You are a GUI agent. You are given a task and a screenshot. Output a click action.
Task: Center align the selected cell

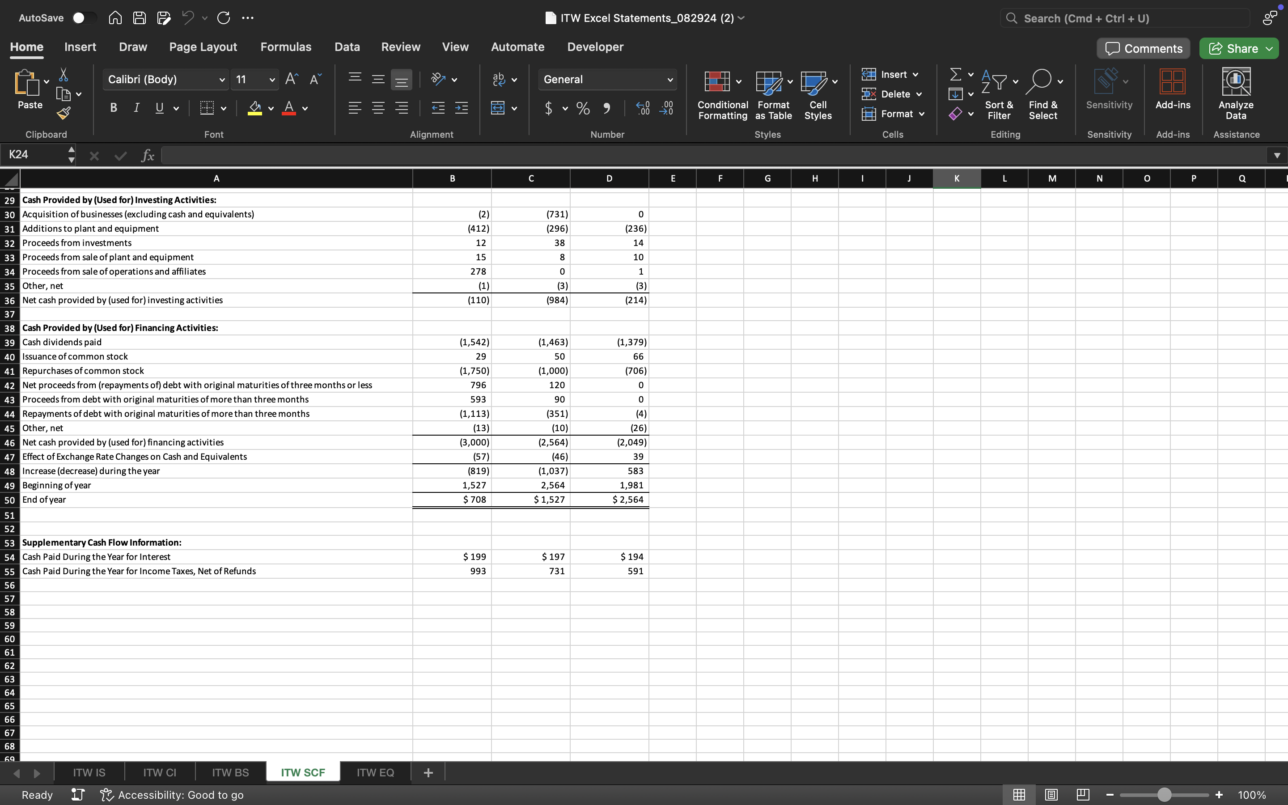(378, 108)
